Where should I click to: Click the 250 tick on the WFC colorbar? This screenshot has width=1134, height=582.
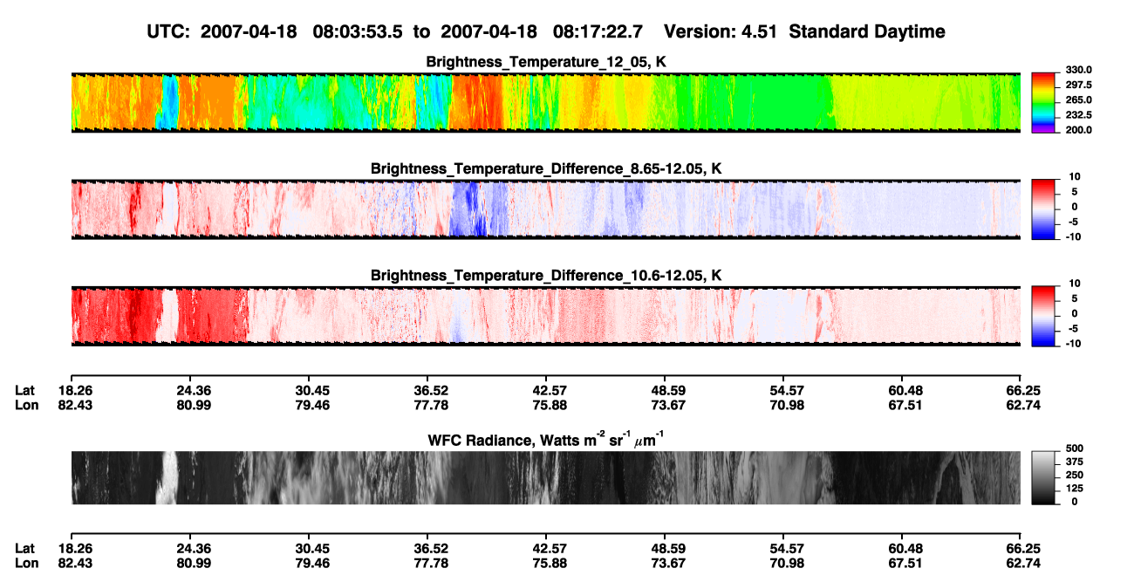click(x=1075, y=475)
